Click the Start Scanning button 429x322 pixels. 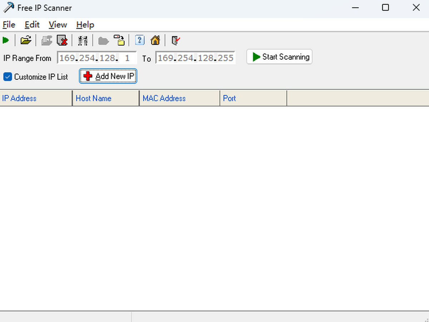[x=279, y=57]
